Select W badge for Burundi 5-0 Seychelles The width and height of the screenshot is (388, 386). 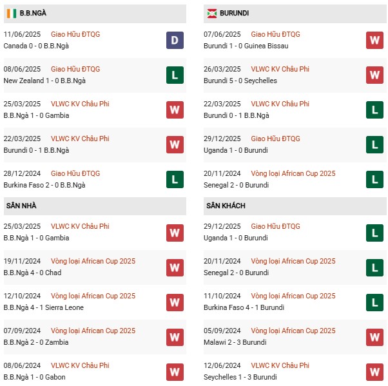pyautogui.click(x=374, y=75)
